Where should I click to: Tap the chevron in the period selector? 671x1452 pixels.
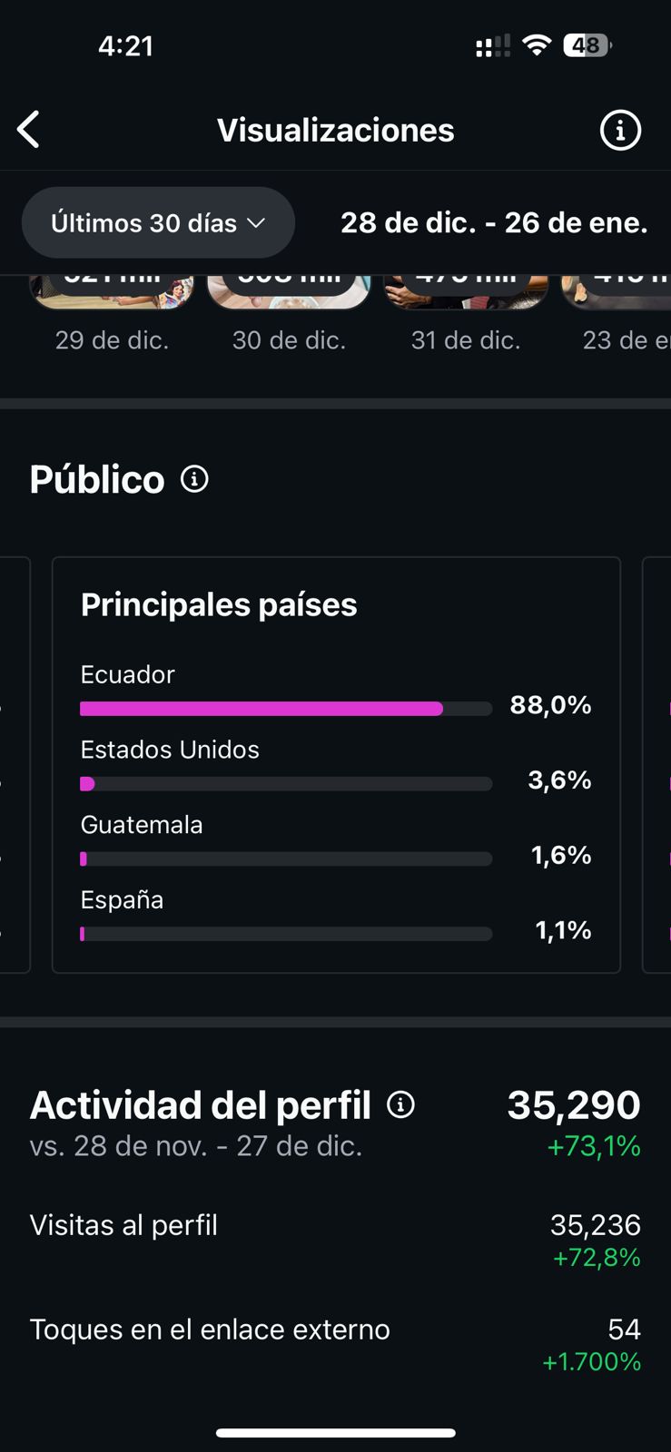257,223
